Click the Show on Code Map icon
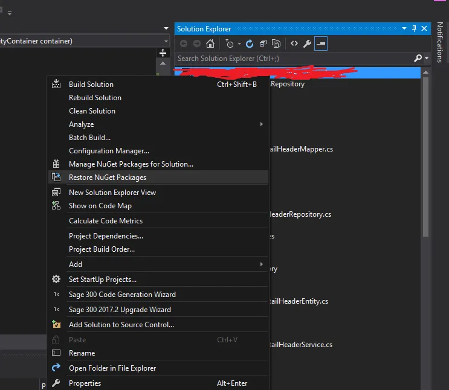 tap(56, 205)
